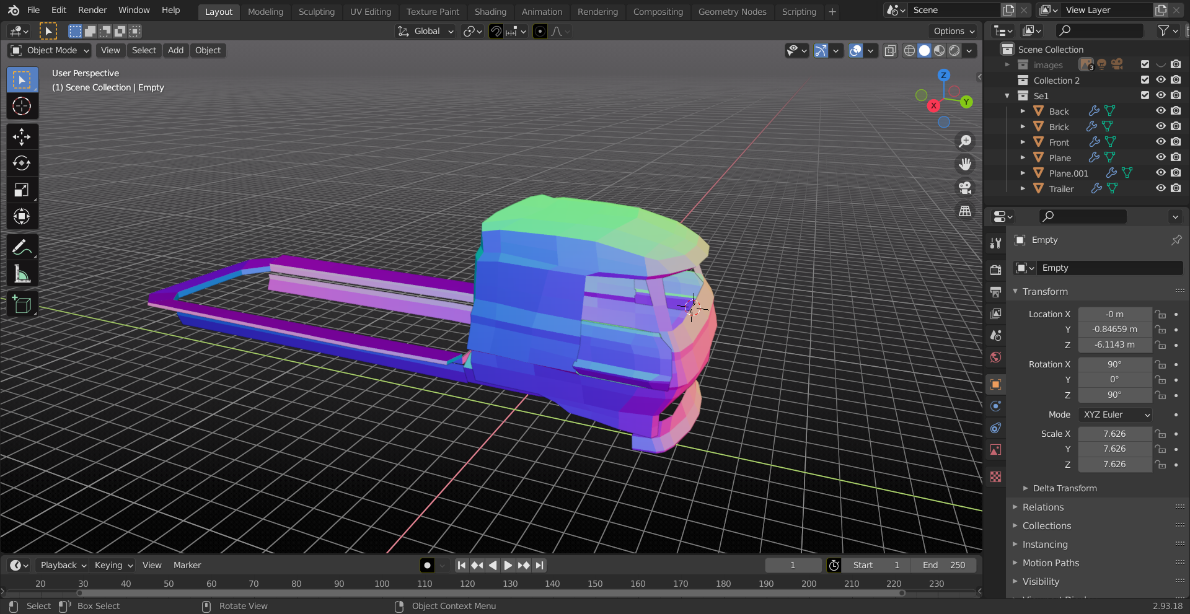
Task: Open the Scene properties tab
Action: [995, 335]
